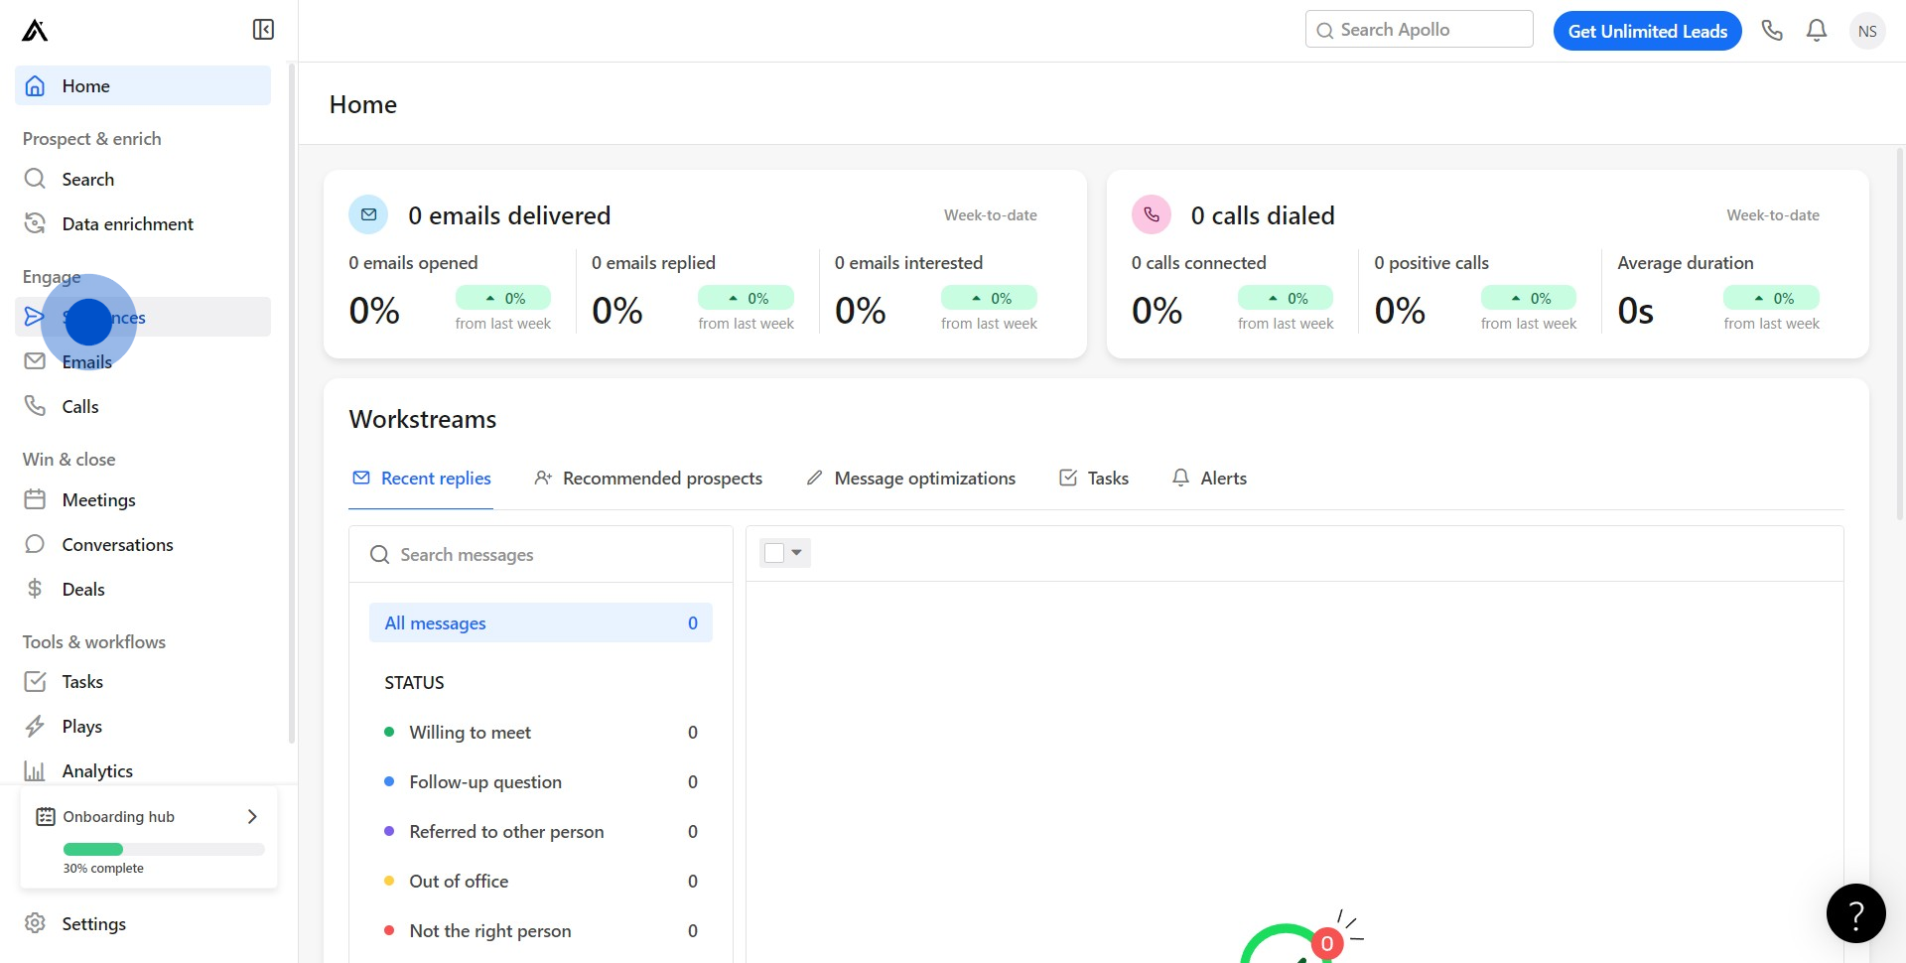Image resolution: width=1906 pixels, height=963 pixels.
Task: Click the Search messages field
Action: point(541,555)
